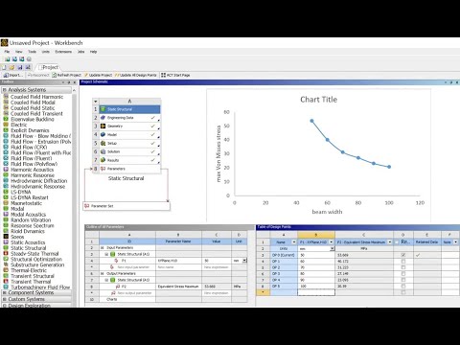Viewport: 460px width, 345px height.
Task: Open the Extensions menu
Action: point(63,52)
